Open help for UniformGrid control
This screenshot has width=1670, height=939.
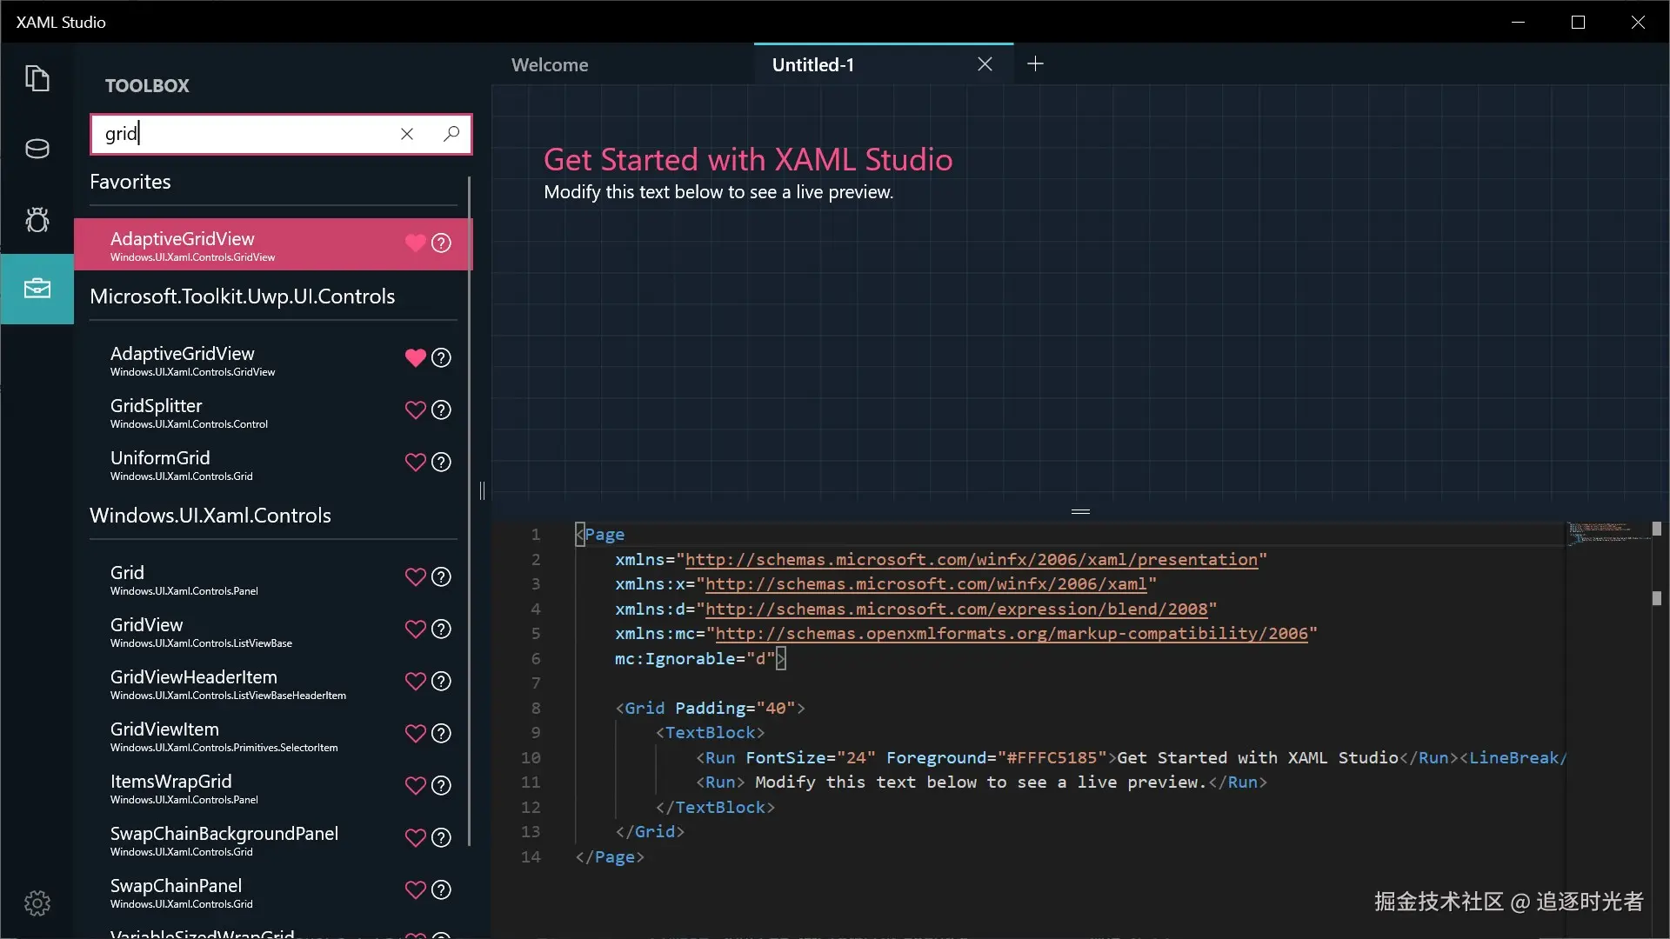tap(441, 462)
